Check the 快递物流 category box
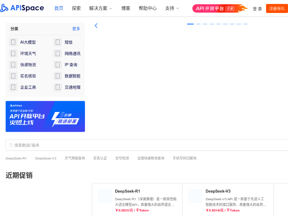Screen dimensions: 288x216 (13, 65)
